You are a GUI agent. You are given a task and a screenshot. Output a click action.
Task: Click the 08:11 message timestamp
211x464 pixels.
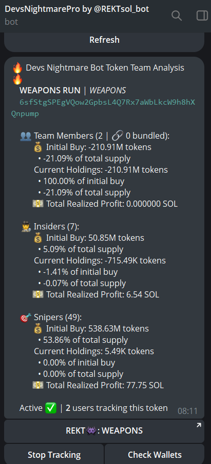(x=187, y=411)
